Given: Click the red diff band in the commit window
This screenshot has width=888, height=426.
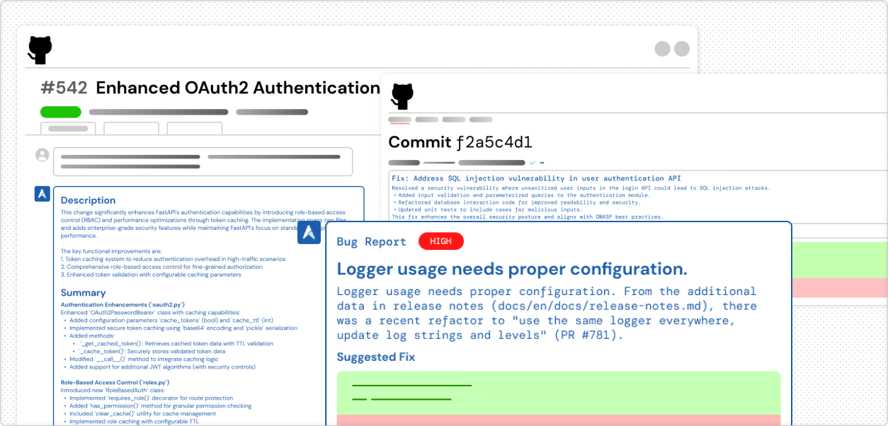Looking at the screenshot, I should [840, 288].
